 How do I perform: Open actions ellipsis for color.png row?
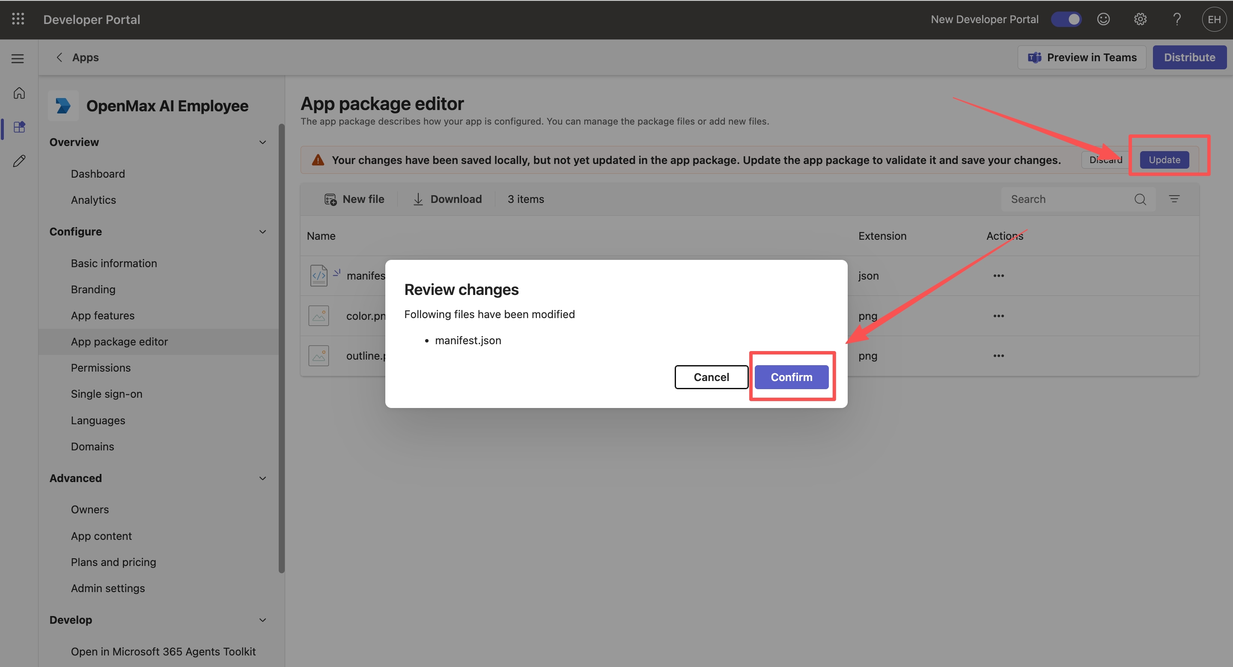(998, 316)
